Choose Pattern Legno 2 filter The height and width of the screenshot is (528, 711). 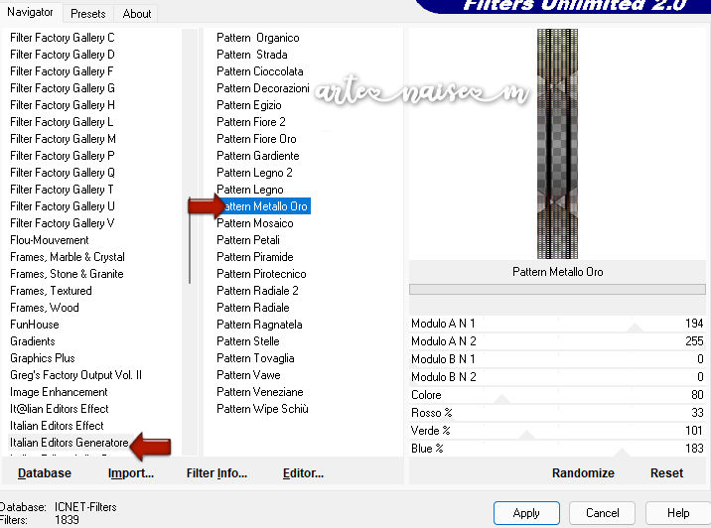pyautogui.click(x=254, y=173)
